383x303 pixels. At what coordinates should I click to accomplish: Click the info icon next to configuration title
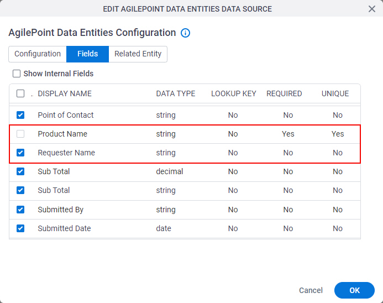point(185,33)
